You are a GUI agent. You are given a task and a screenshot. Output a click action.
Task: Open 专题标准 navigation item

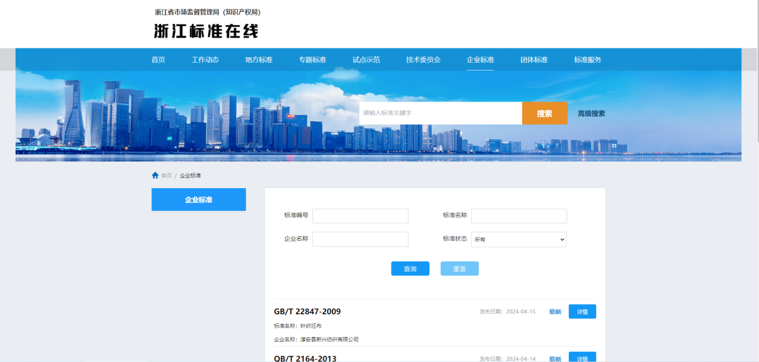point(313,60)
